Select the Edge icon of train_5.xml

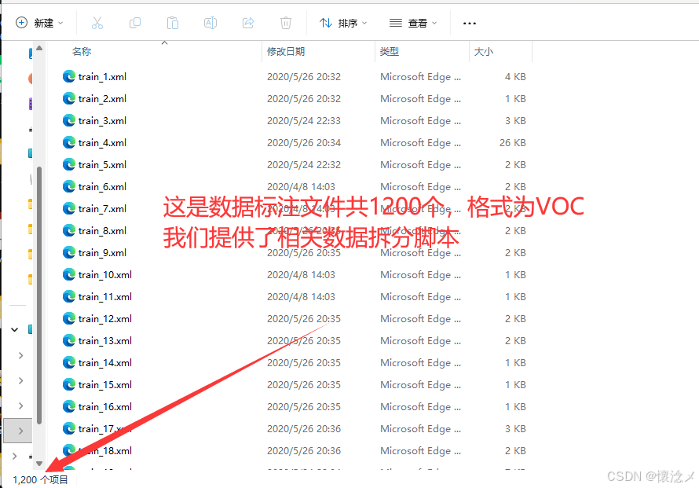(69, 164)
